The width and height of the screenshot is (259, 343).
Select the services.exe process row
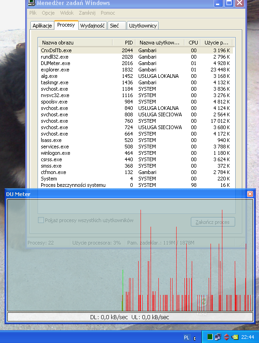tap(136, 147)
